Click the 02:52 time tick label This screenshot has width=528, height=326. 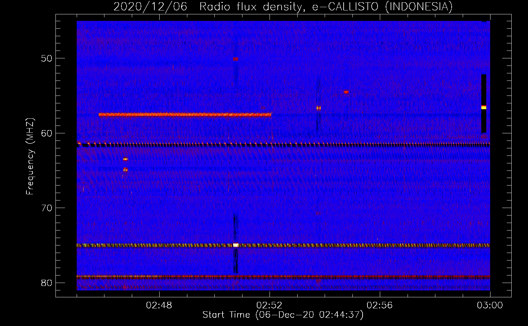[x=270, y=305]
